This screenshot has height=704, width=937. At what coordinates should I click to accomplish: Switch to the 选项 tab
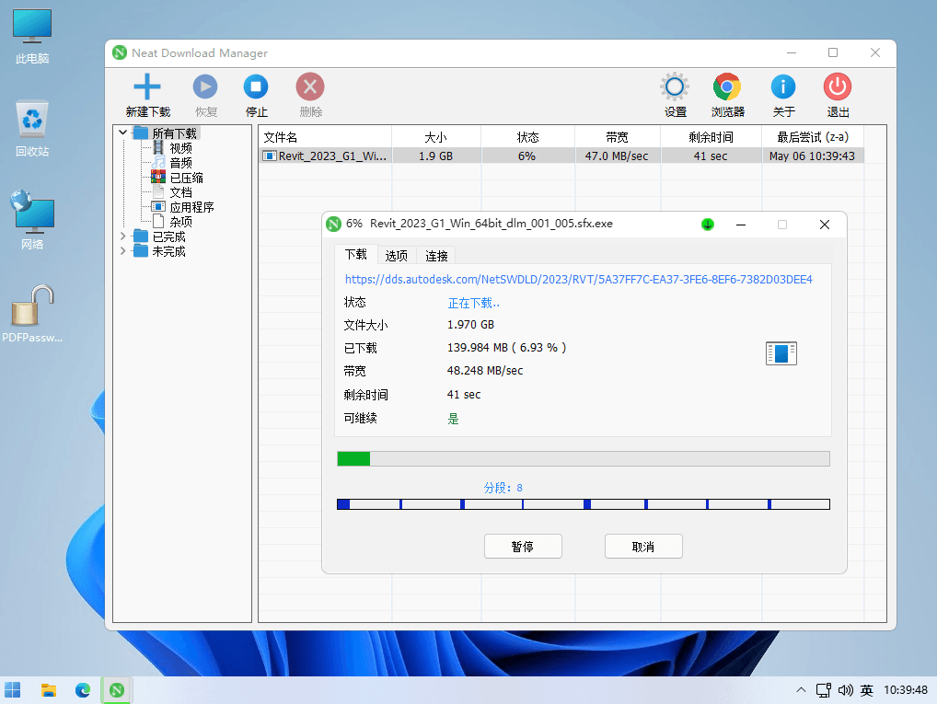396,256
